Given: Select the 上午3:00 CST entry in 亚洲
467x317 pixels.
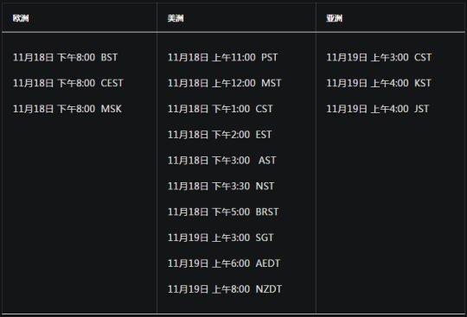Looking at the screenshot, I should (379, 57).
